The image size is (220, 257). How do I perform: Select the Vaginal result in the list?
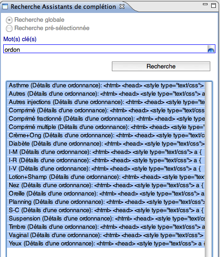click(x=106, y=235)
